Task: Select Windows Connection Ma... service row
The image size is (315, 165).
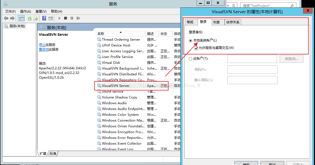Action: (138, 120)
